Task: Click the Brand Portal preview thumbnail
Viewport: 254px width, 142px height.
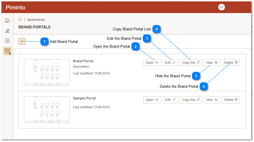Action: (x=47, y=72)
